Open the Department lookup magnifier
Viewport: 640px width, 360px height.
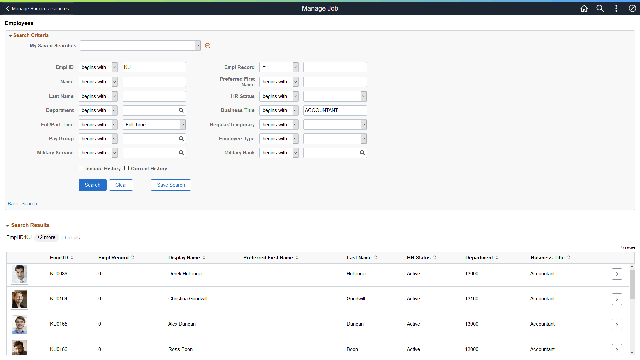(181, 110)
